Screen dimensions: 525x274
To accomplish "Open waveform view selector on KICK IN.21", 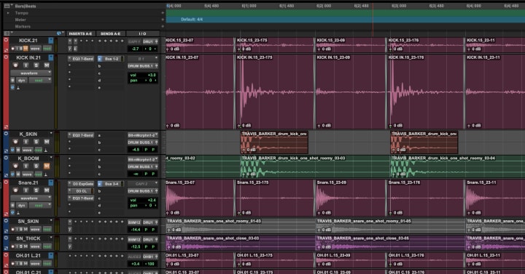I will [31, 73].
